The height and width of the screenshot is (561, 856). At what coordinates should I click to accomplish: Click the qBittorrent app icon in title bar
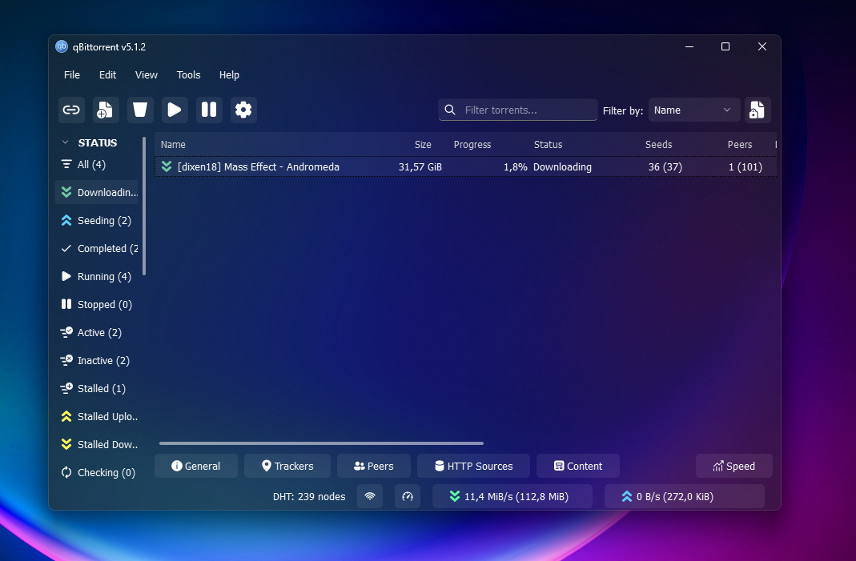coord(62,46)
